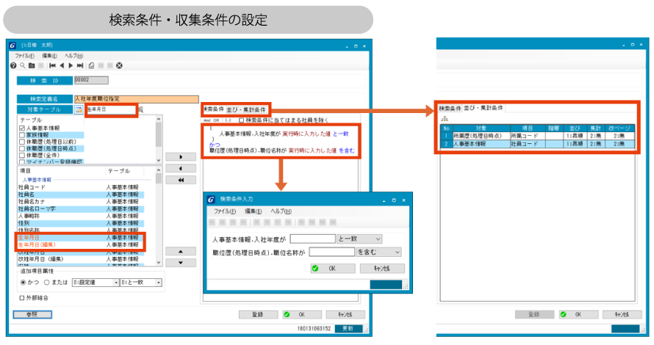The height and width of the screenshot is (345, 654).
Task: Click the single left arrow remove button
Action: pos(181,169)
